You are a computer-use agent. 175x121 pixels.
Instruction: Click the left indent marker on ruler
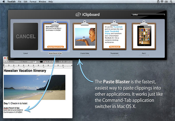click(x=4, y=65)
